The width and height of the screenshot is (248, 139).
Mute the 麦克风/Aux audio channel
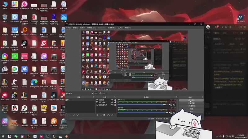170,105
